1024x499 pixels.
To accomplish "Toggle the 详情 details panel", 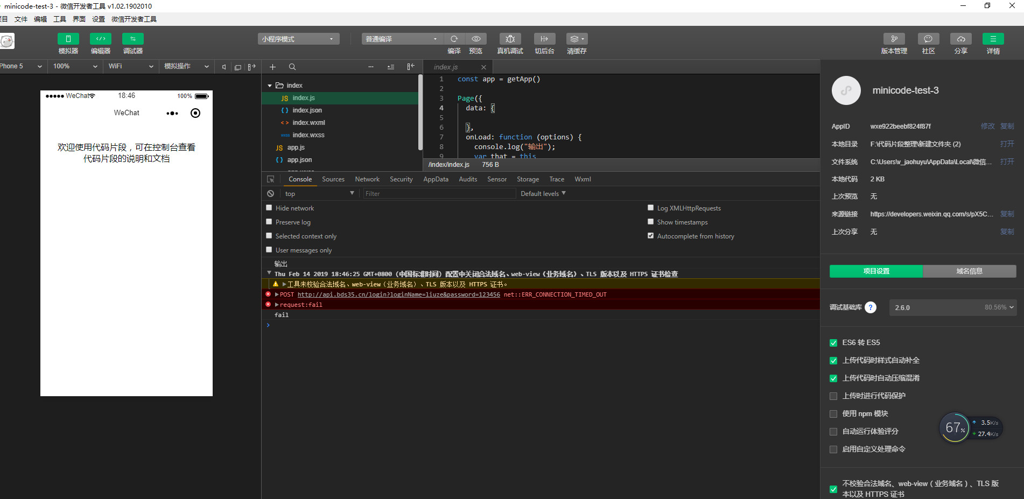I will 993,39.
